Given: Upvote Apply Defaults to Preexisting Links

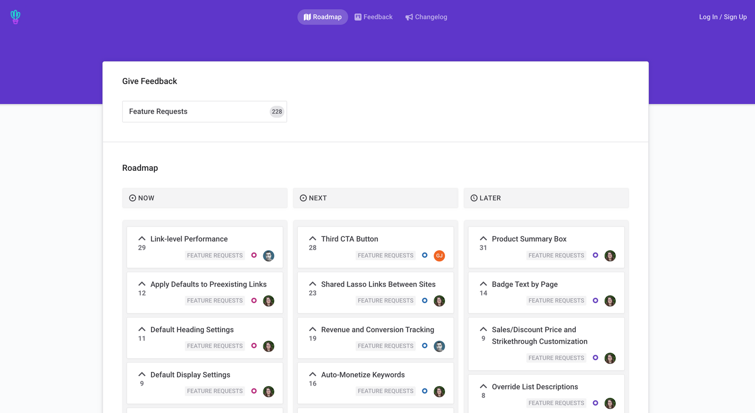Looking at the screenshot, I should (x=142, y=284).
